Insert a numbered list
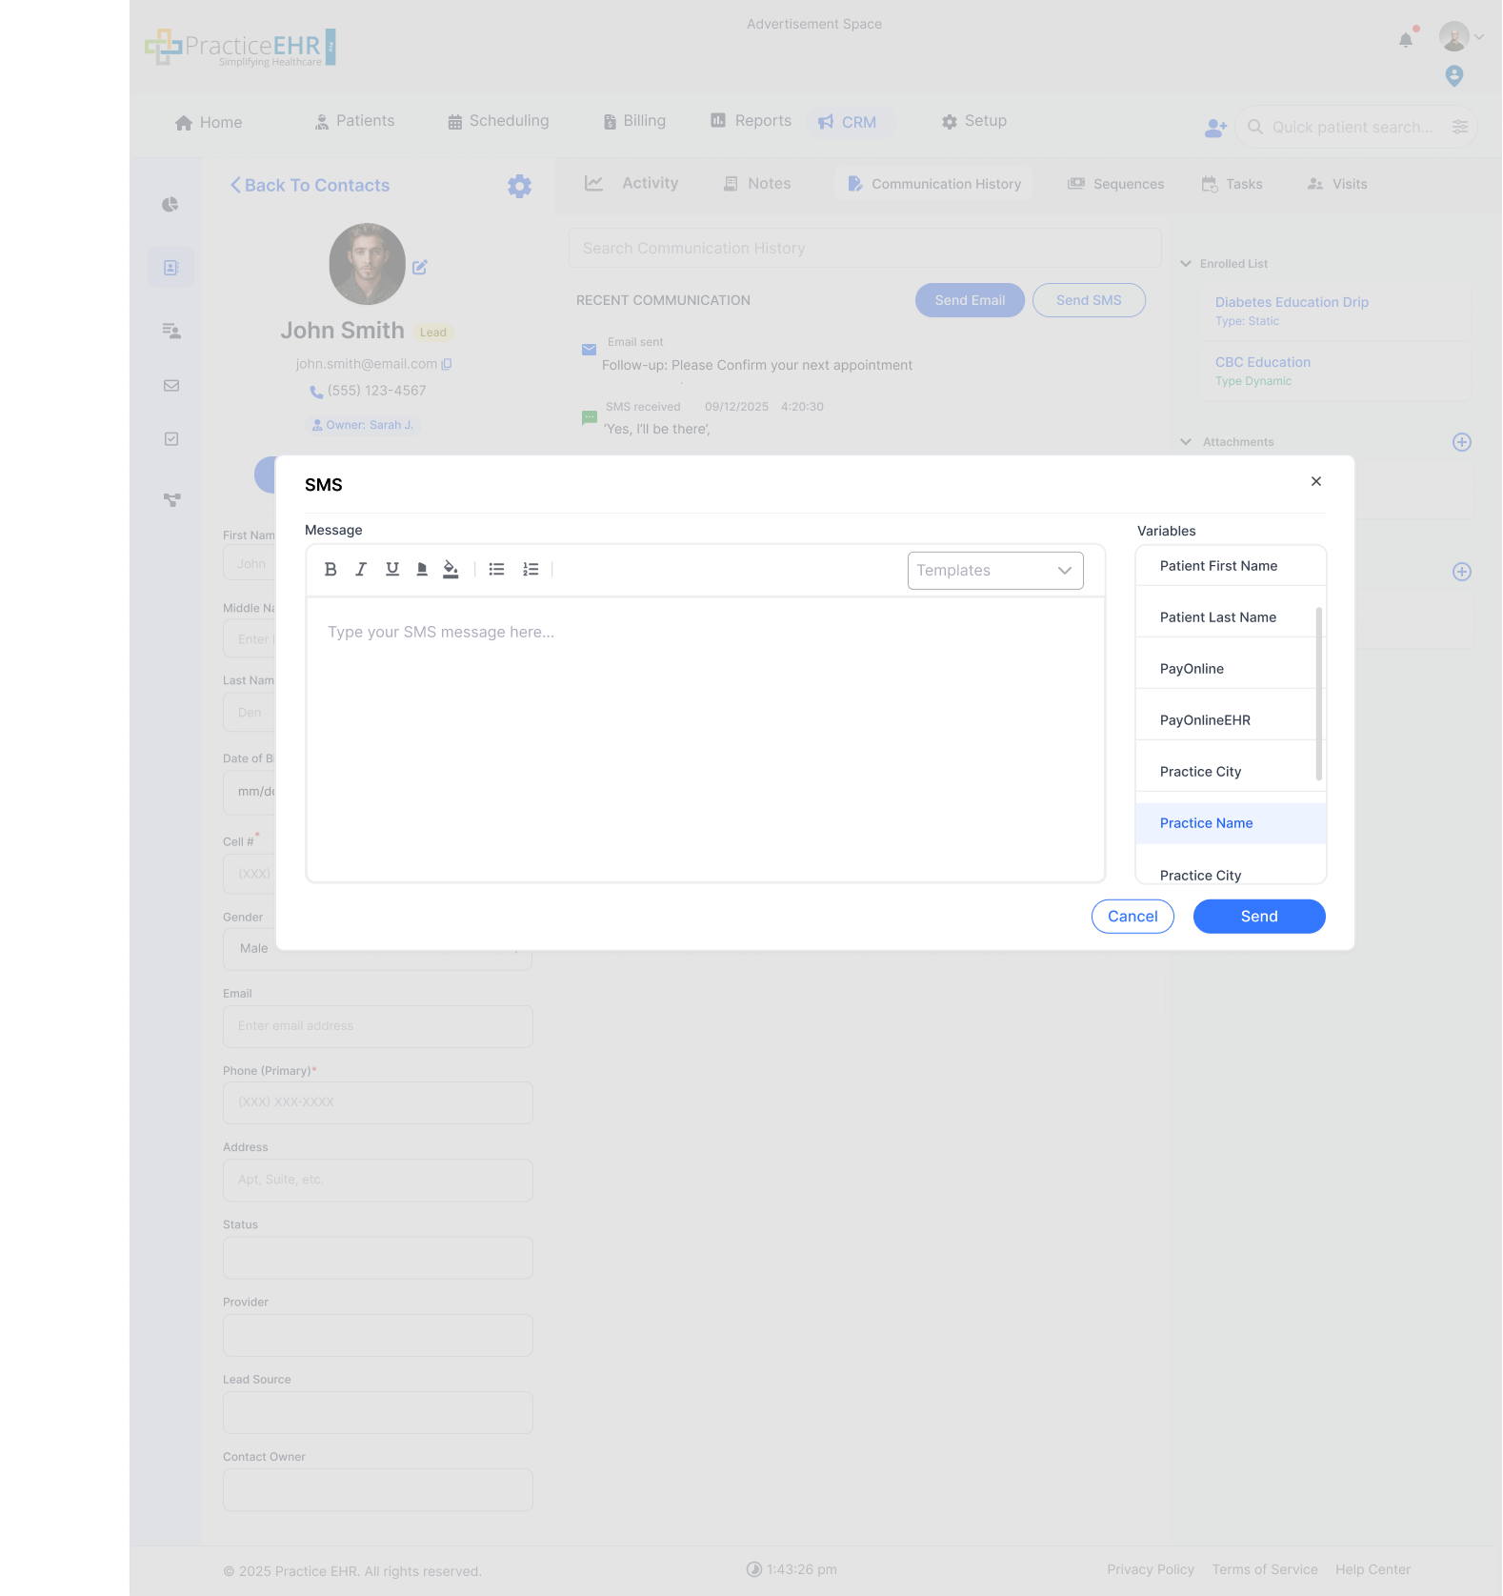Image resolution: width=1503 pixels, height=1596 pixels. 531,570
